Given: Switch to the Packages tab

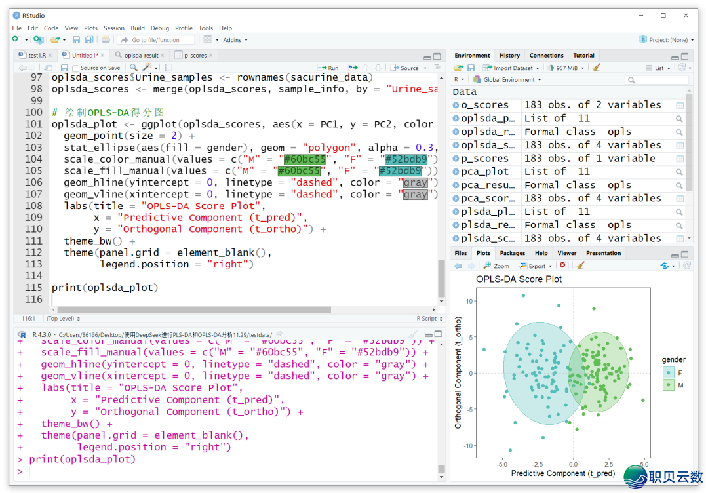Looking at the screenshot, I should click(x=512, y=253).
